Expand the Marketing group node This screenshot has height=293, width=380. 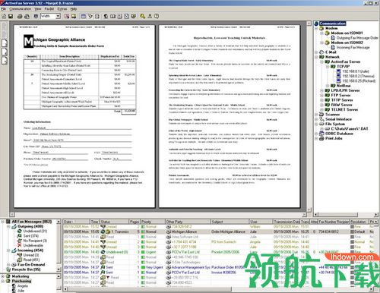[x=3, y=276]
